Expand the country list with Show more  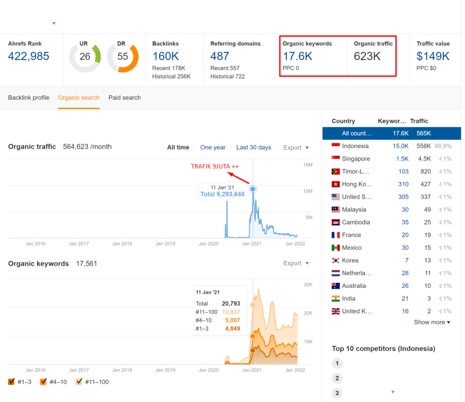tap(432, 322)
